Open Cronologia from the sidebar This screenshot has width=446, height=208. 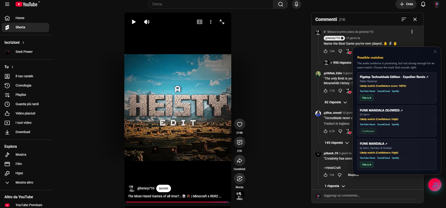click(x=26, y=85)
